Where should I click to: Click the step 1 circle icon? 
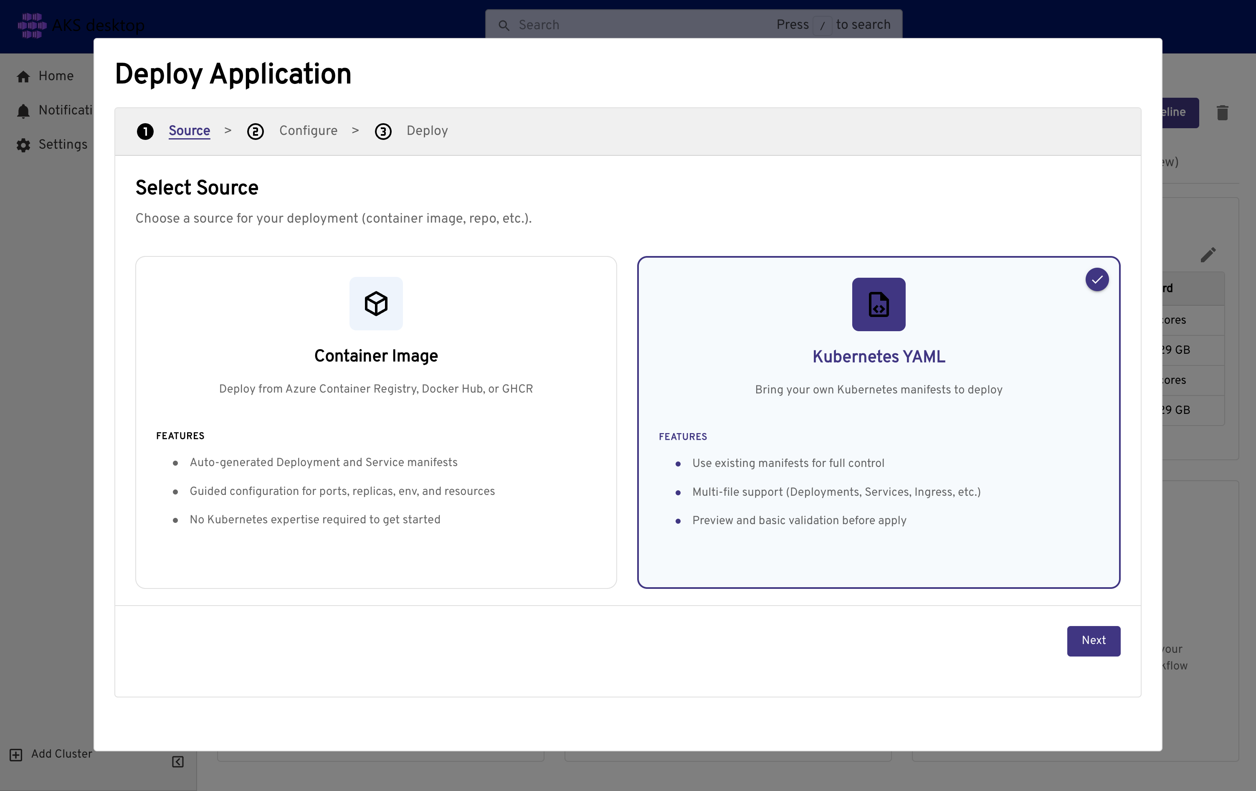tap(145, 132)
